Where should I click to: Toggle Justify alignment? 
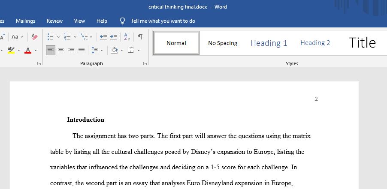click(x=82, y=51)
